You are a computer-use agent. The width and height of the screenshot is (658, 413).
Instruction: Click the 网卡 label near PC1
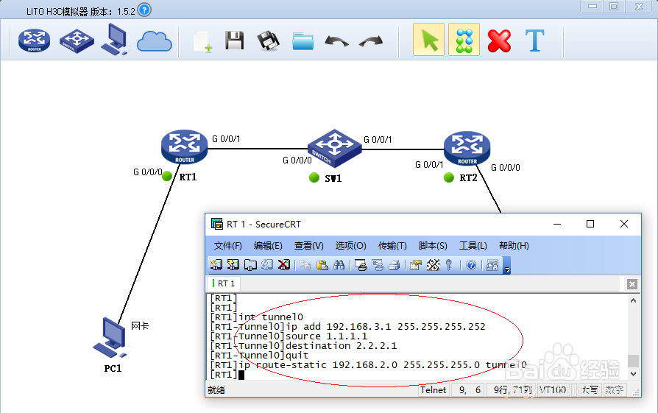140,326
